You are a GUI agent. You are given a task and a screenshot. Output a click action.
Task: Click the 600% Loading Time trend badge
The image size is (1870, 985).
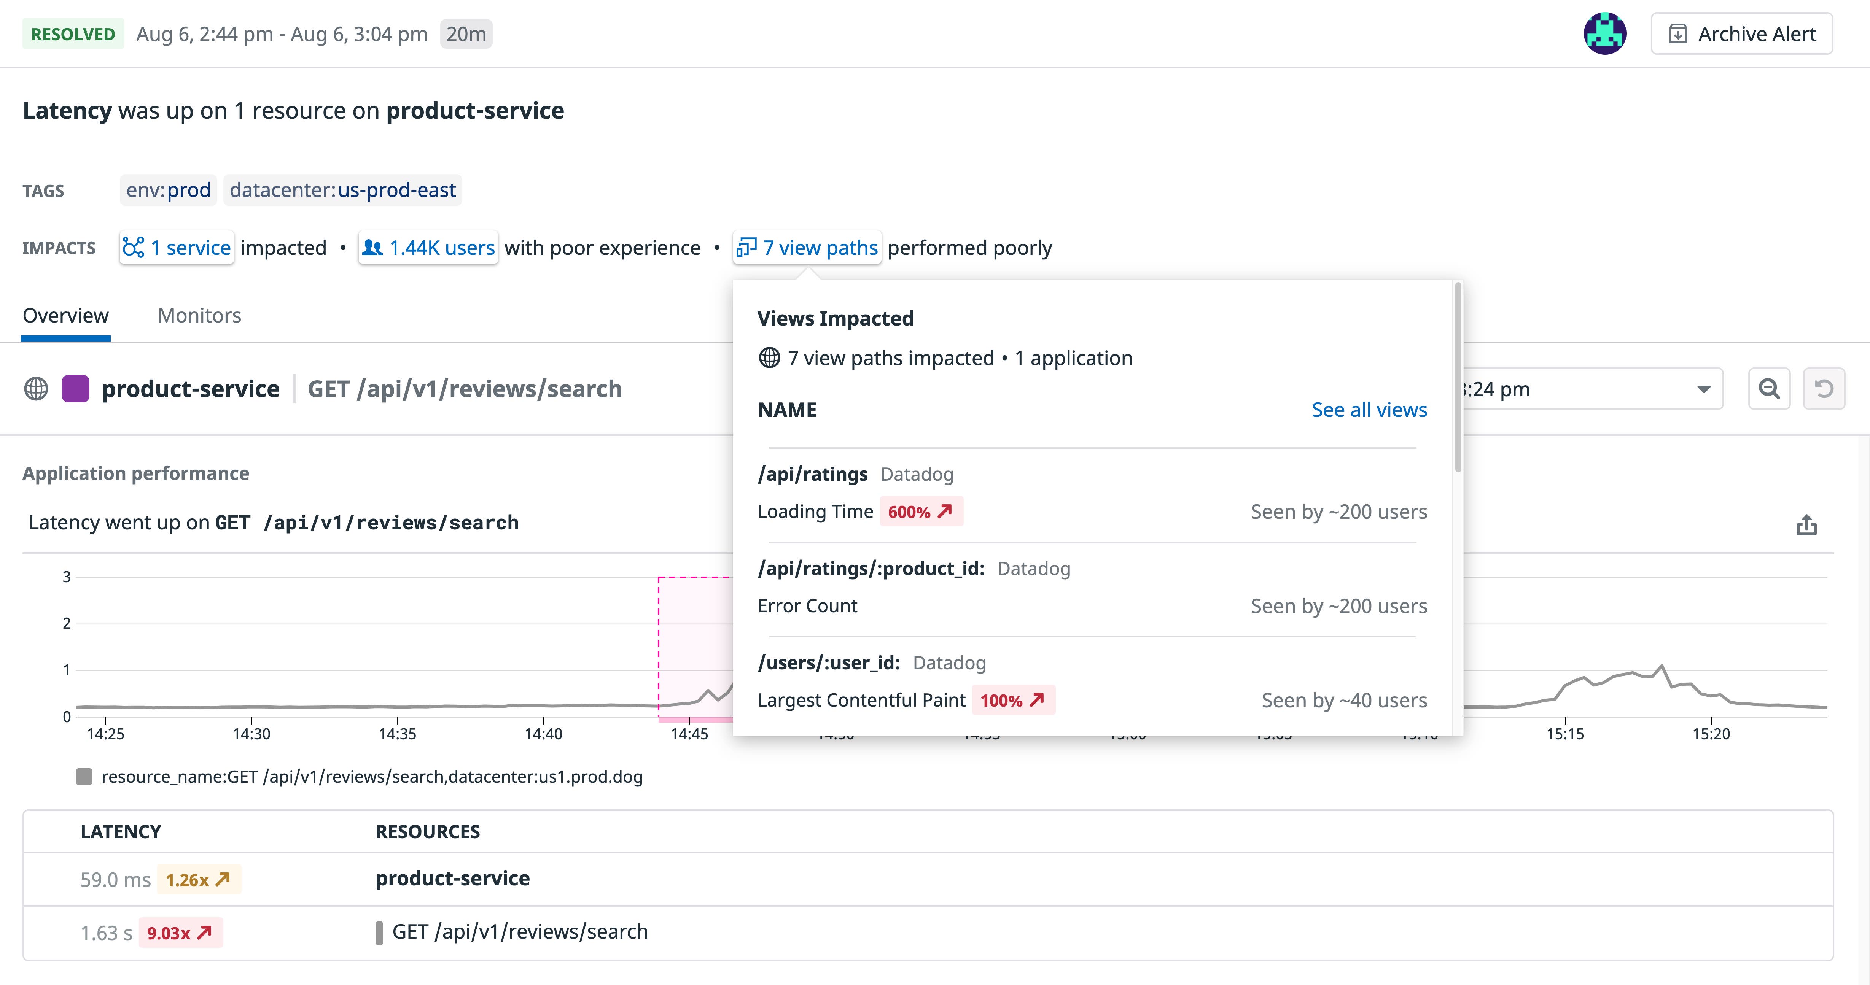point(920,511)
